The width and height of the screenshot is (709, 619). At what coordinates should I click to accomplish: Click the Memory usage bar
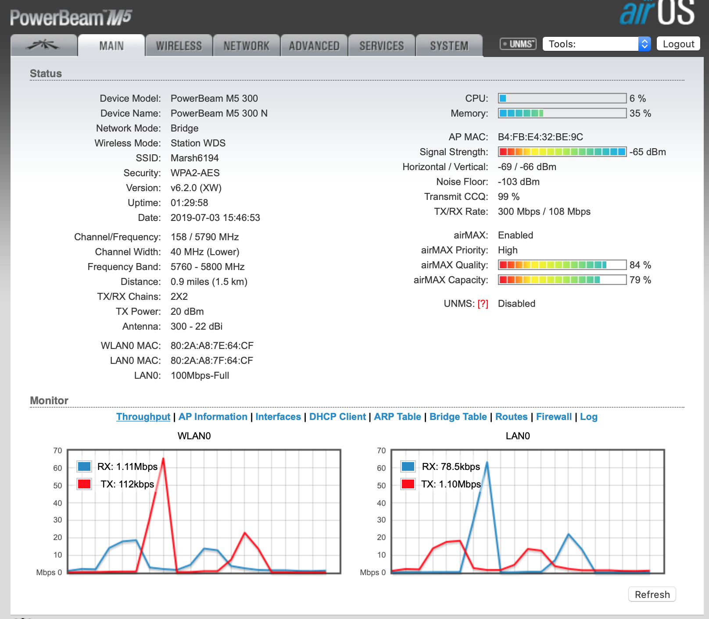tap(562, 113)
